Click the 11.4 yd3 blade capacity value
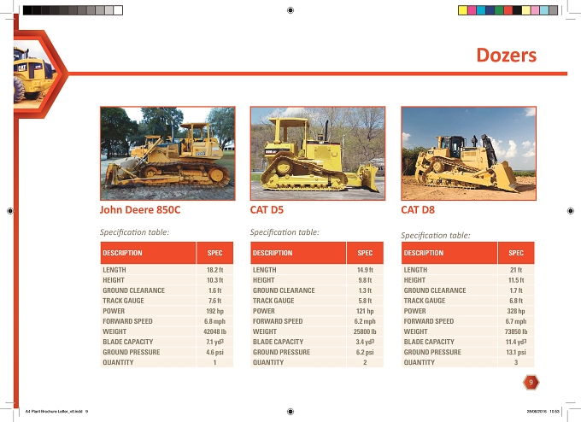Screen dimensions: 581x422 tap(516, 342)
